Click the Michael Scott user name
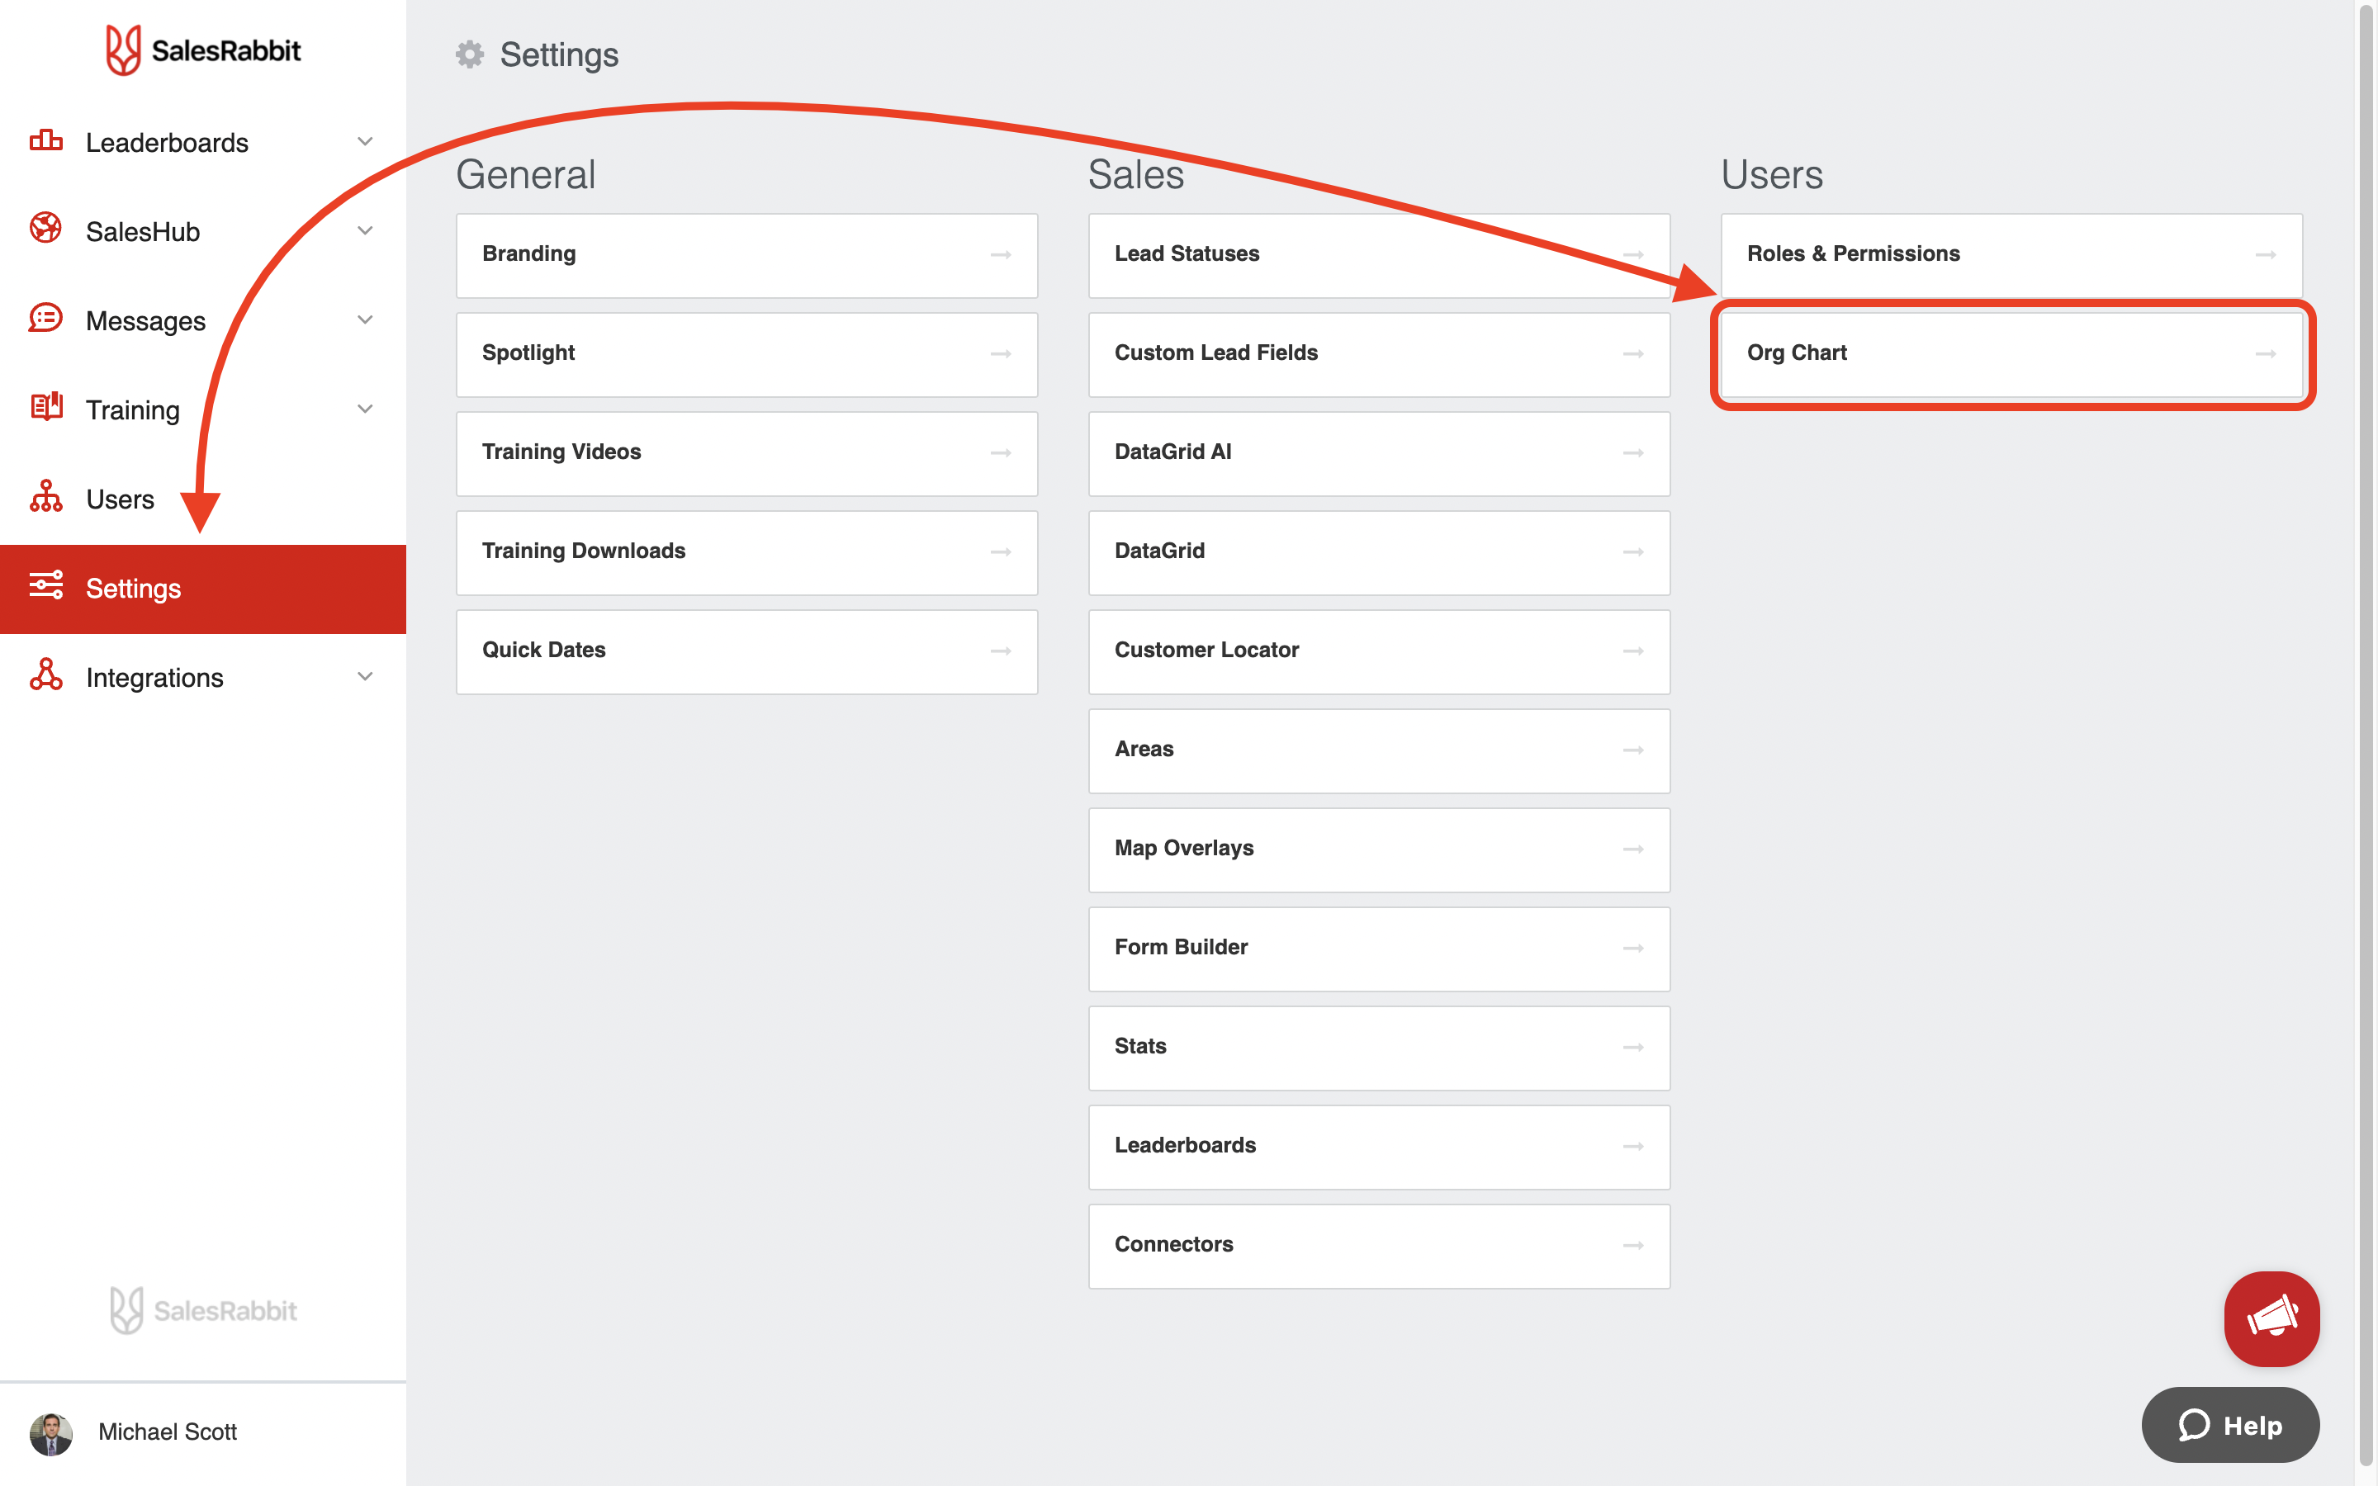This screenshot has height=1486, width=2378. [x=167, y=1432]
